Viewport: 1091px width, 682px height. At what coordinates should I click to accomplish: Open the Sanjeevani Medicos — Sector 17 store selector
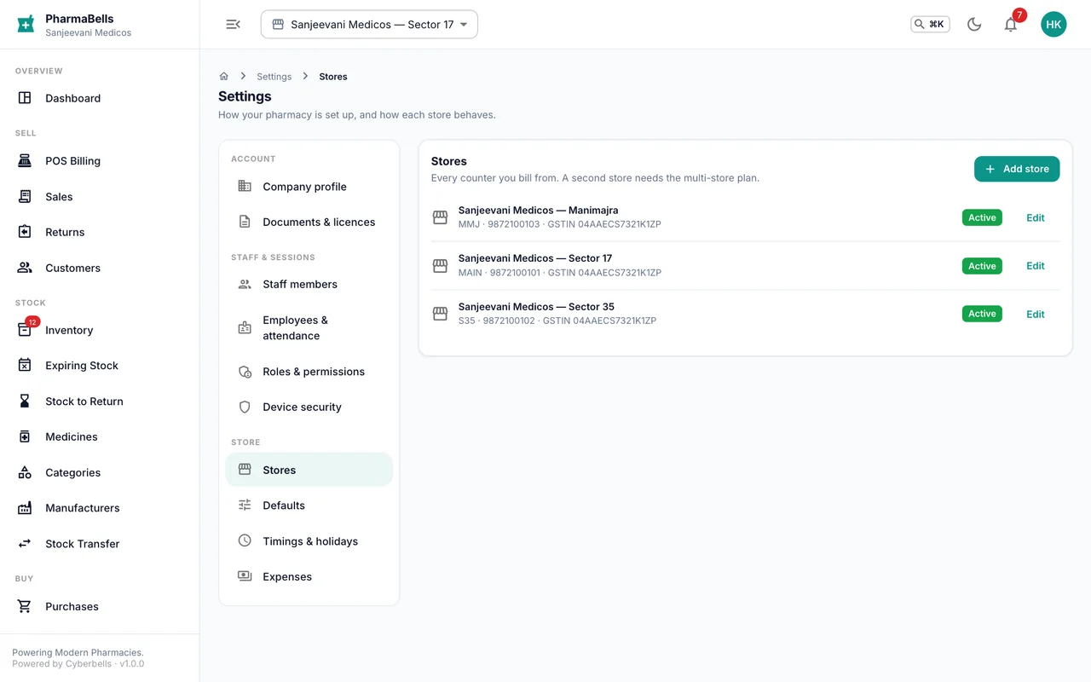tap(369, 25)
